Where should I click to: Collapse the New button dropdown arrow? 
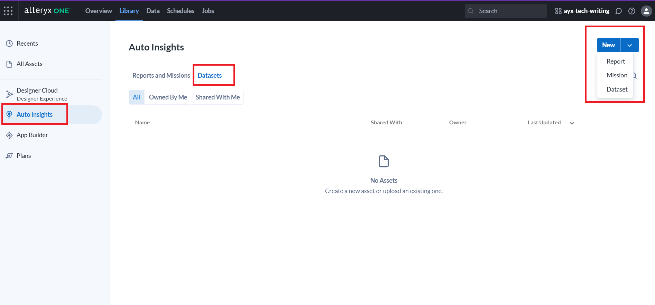(x=629, y=45)
